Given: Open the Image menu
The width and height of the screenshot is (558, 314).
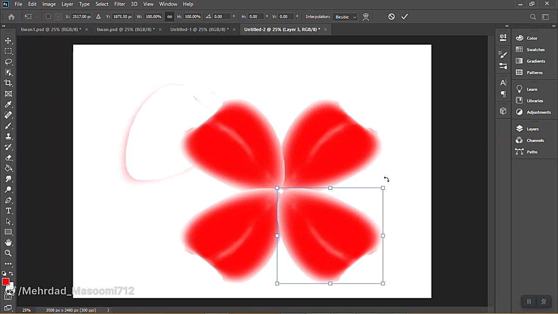Looking at the screenshot, I should click(49, 4).
